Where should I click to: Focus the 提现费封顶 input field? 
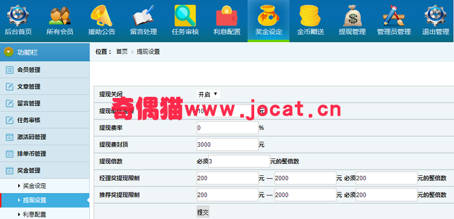tap(228, 145)
